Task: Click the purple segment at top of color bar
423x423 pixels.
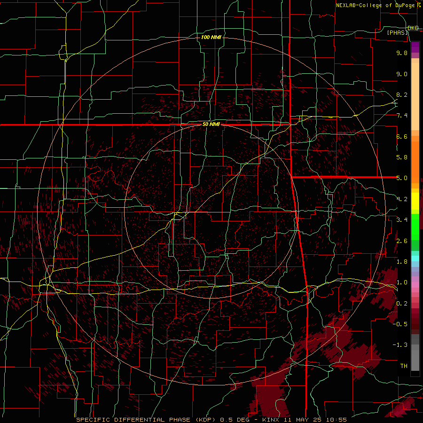Action: coord(415,47)
